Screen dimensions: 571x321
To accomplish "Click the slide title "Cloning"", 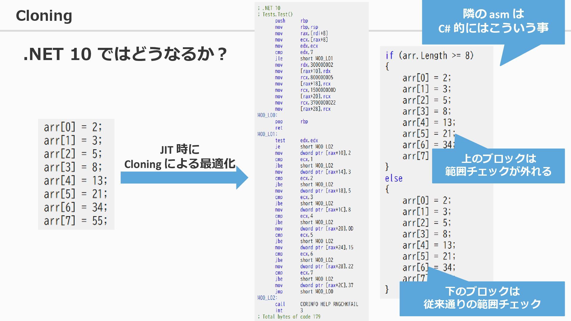I will coord(44,15).
